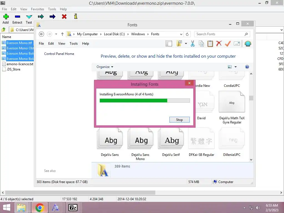Click the volume icon in system tray
Screen dimensions: 284x213
(x=258, y=207)
